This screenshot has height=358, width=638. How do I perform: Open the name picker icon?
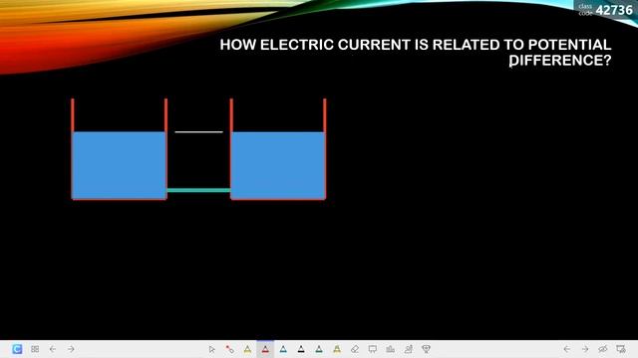pyautogui.click(x=409, y=349)
